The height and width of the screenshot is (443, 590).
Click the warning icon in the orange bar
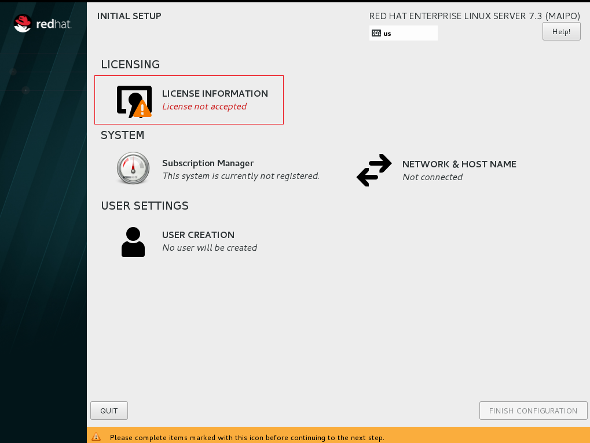(96, 437)
